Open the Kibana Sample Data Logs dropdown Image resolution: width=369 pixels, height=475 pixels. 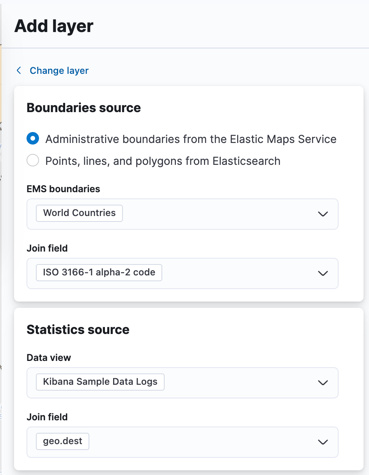pyautogui.click(x=182, y=382)
